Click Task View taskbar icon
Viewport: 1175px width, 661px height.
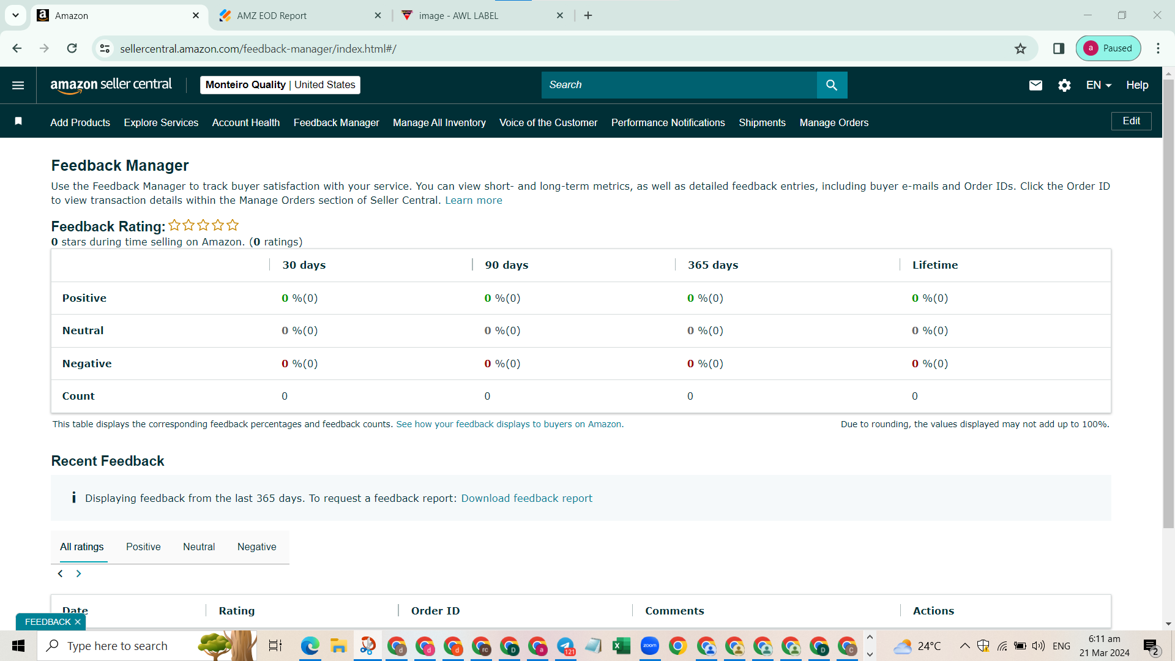coord(275,646)
